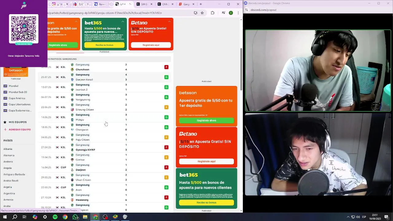Click 'Reciba su bonus' in right bet365 ad
The width and height of the screenshot is (393, 221).
coord(206,203)
